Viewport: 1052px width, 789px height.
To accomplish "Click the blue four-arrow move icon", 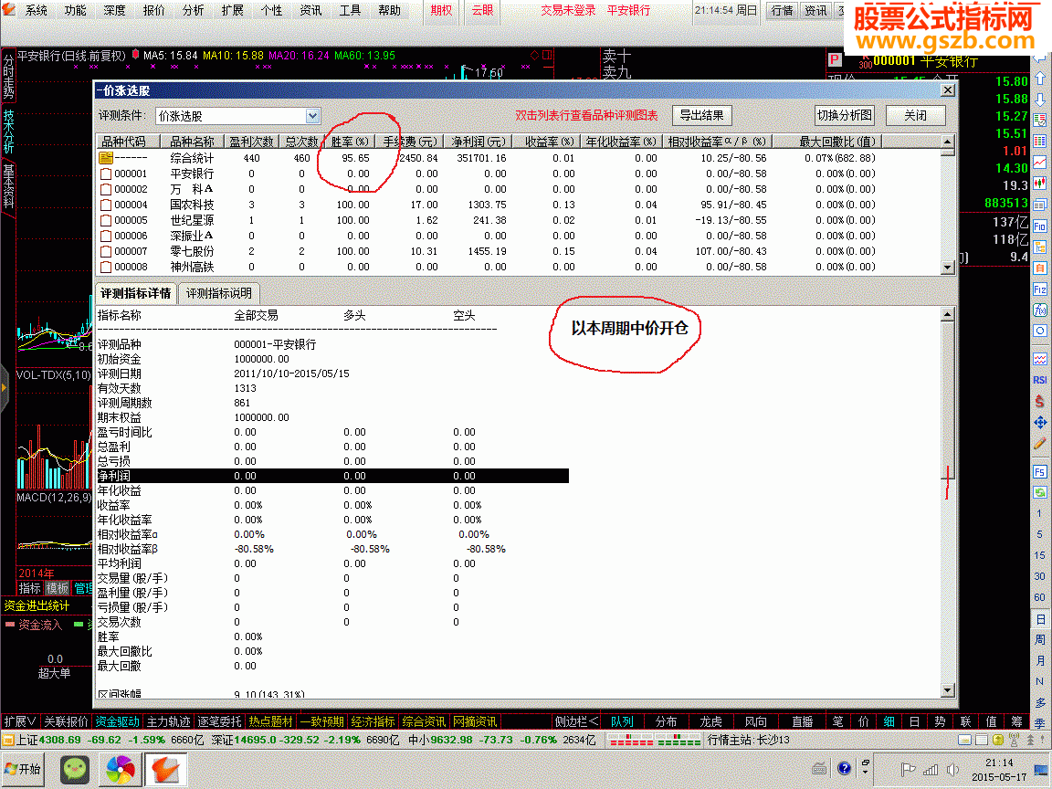I will click(1040, 422).
